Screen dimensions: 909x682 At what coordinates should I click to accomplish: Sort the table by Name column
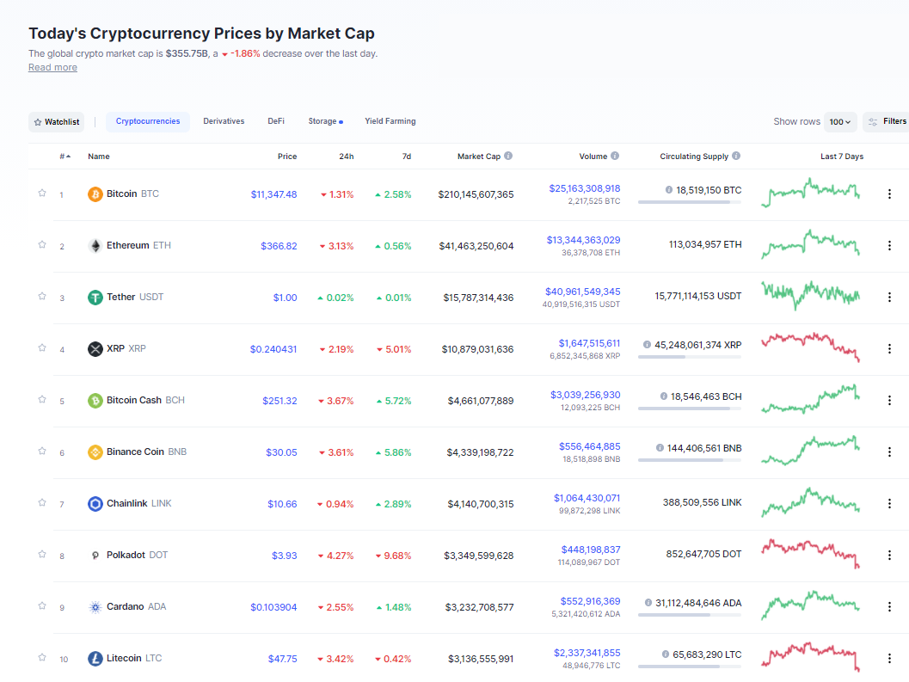pos(99,157)
